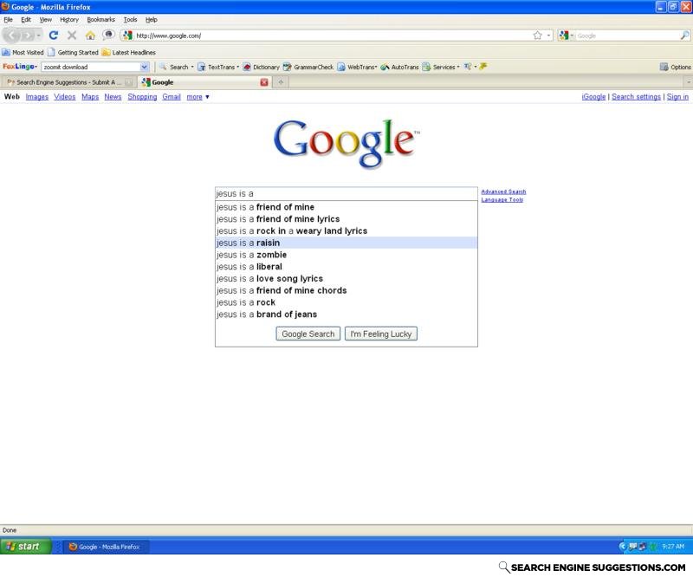Open the back/forward history dropdown

[x=39, y=36]
